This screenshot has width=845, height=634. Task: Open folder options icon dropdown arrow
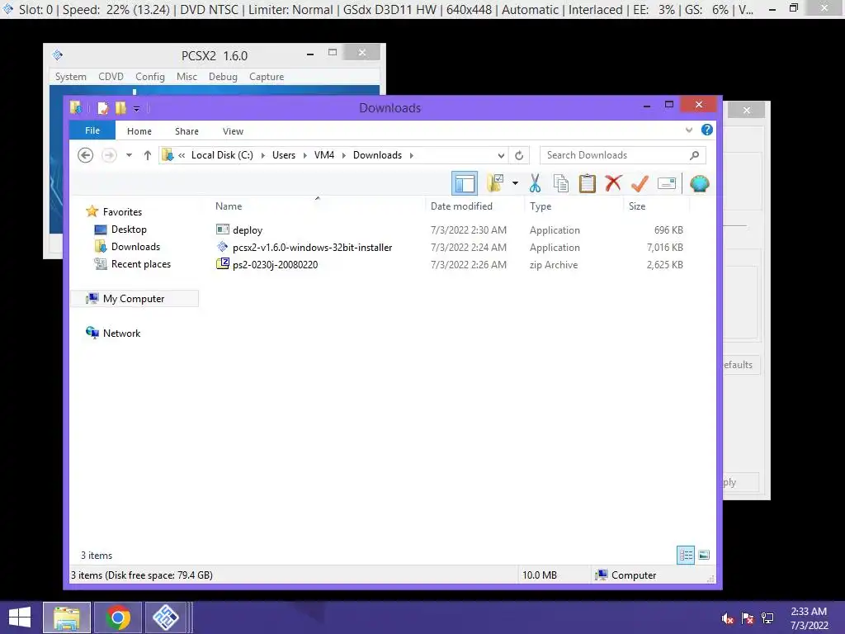point(515,183)
